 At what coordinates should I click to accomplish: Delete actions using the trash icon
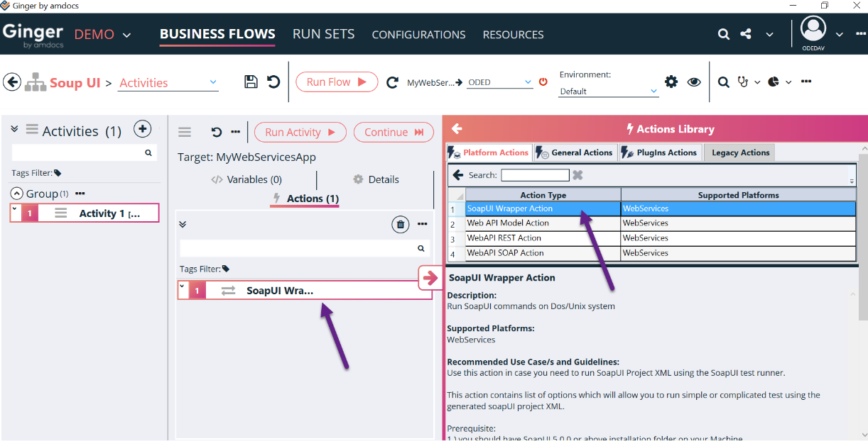coord(401,224)
